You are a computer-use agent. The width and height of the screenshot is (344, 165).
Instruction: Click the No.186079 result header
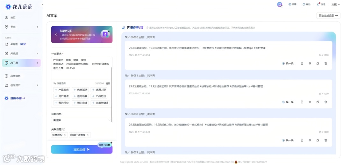(x=140, y=152)
